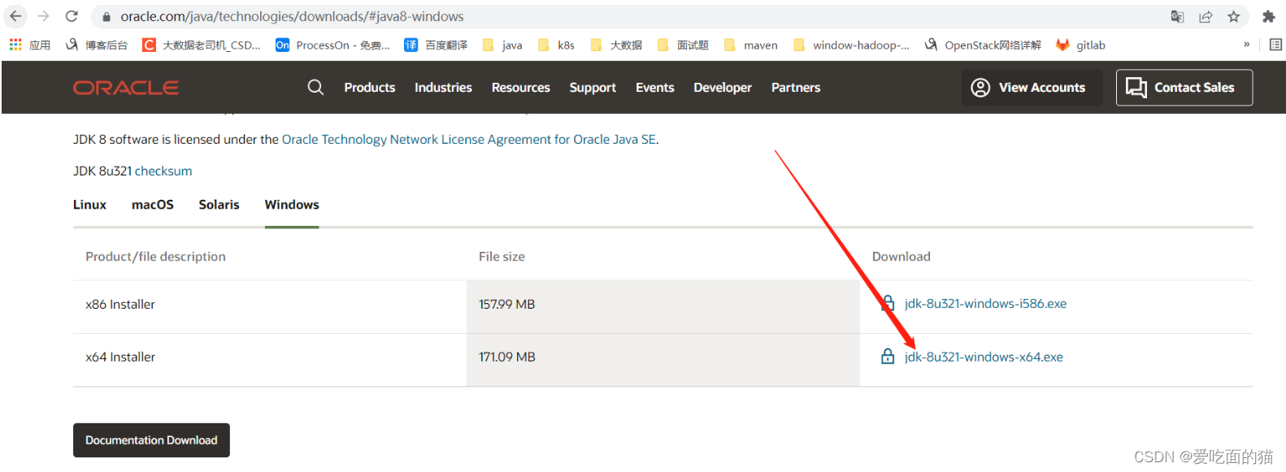Open the Products menu
This screenshot has width=1286, height=472.
click(x=370, y=88)
